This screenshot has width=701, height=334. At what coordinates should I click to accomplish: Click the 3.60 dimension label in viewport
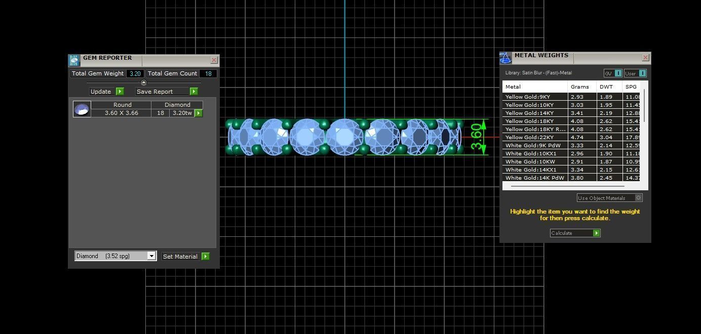[x=476, y=137]
